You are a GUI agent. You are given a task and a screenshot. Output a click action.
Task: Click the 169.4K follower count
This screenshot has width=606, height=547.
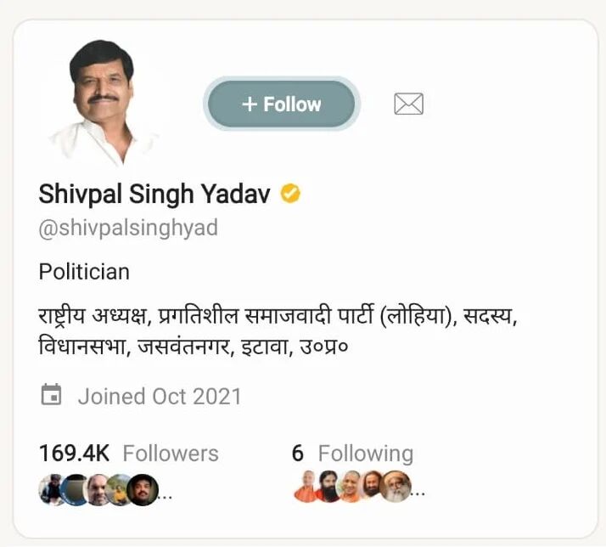click(x=76, y=454)
